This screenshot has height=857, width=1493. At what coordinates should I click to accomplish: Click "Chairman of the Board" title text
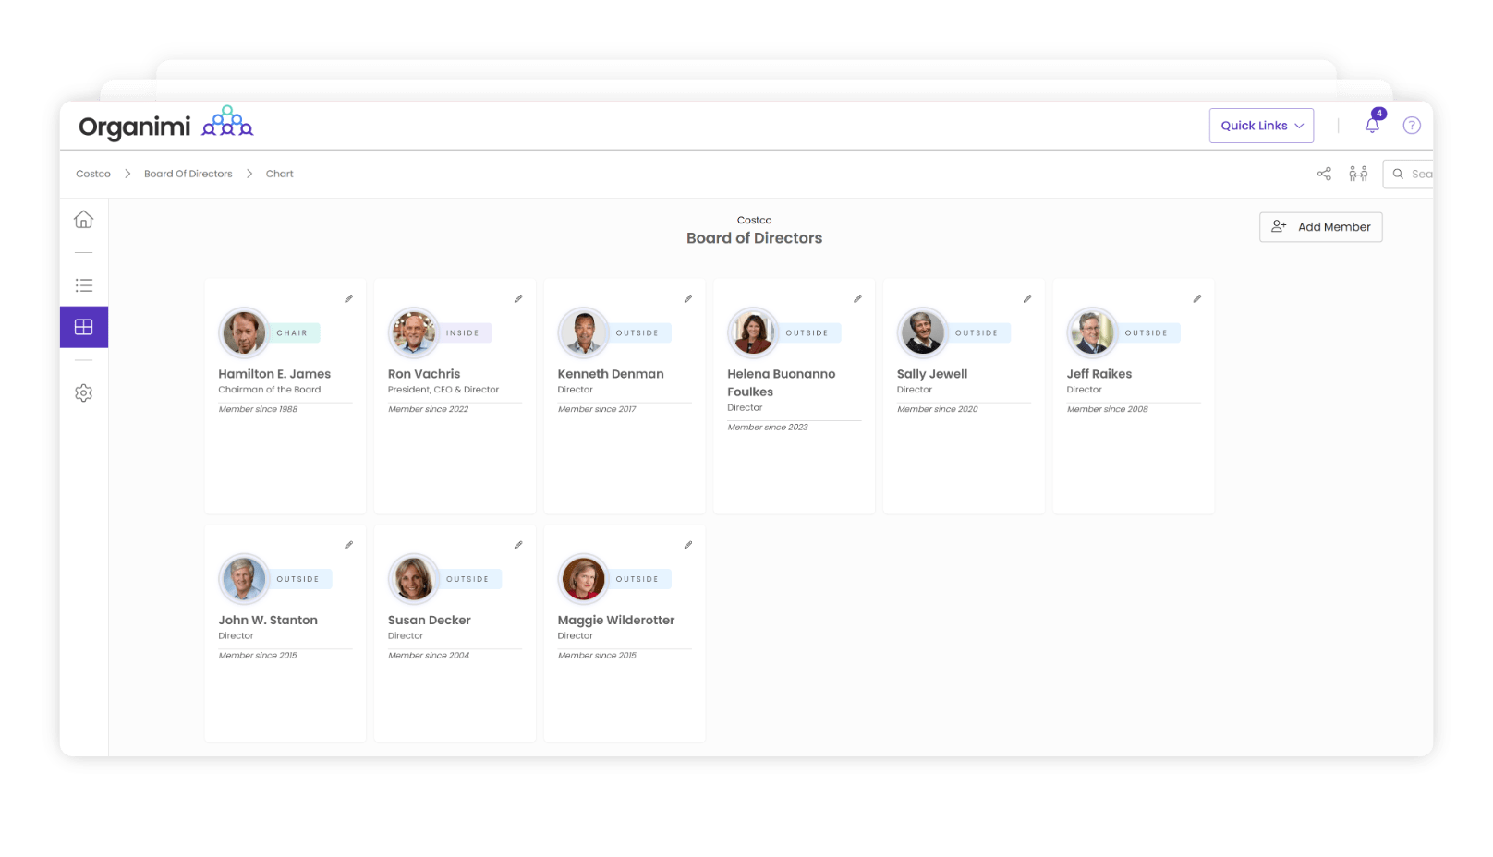pos(270,390)
